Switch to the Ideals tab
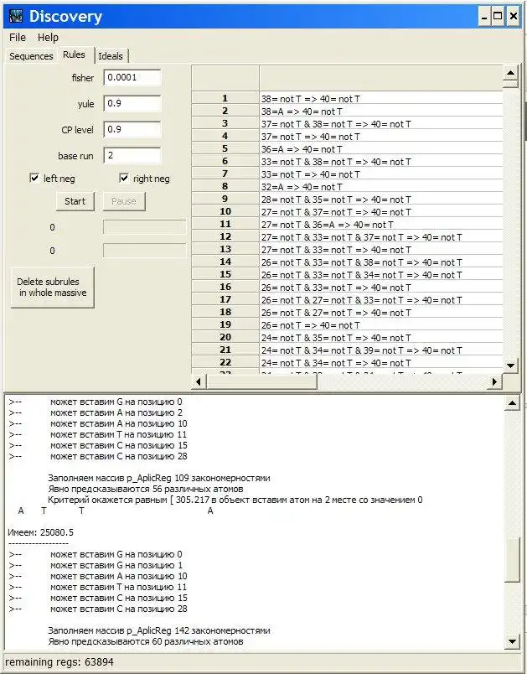Image resolution: width=527 pixels, height=674 pixels. pyautogui.click(x=111, y=56)
